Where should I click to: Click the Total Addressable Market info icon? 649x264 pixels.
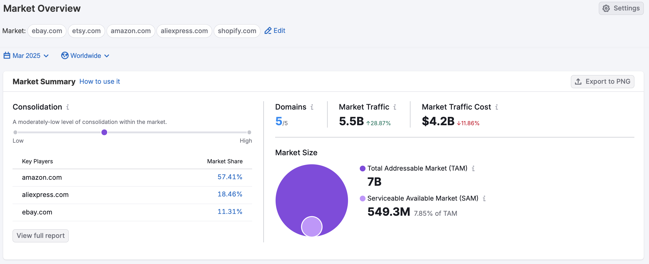click(x=474, y=168)
